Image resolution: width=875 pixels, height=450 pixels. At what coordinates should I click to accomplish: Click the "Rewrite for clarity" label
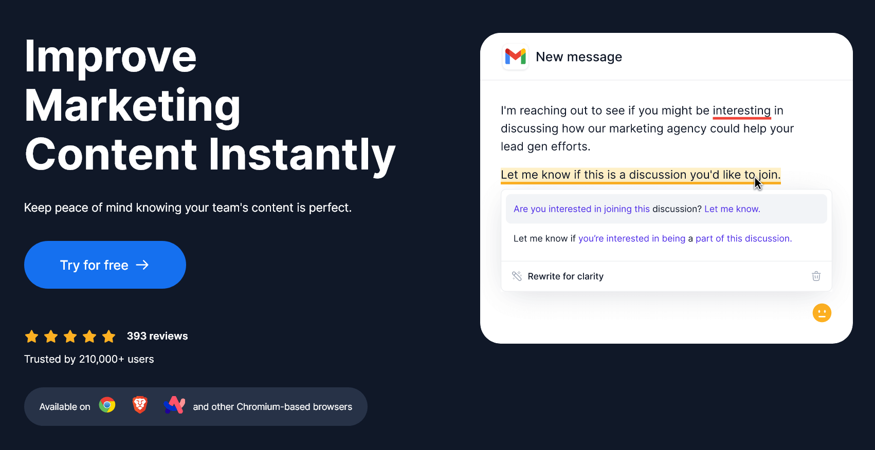(x=566, y=276)
